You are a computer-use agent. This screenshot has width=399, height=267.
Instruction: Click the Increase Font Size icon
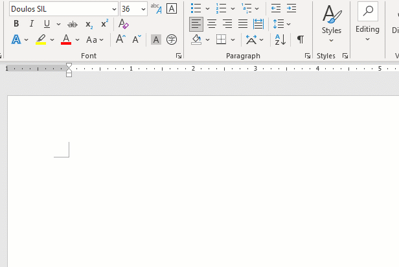coord(120,40)
